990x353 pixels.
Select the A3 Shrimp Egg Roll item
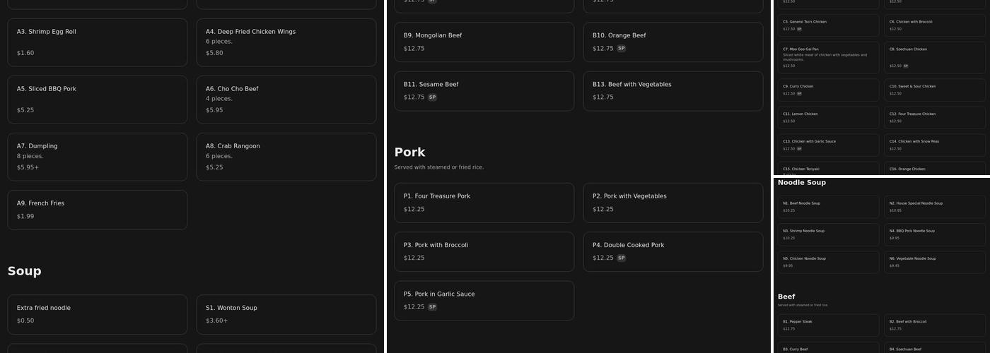[97, 42]
